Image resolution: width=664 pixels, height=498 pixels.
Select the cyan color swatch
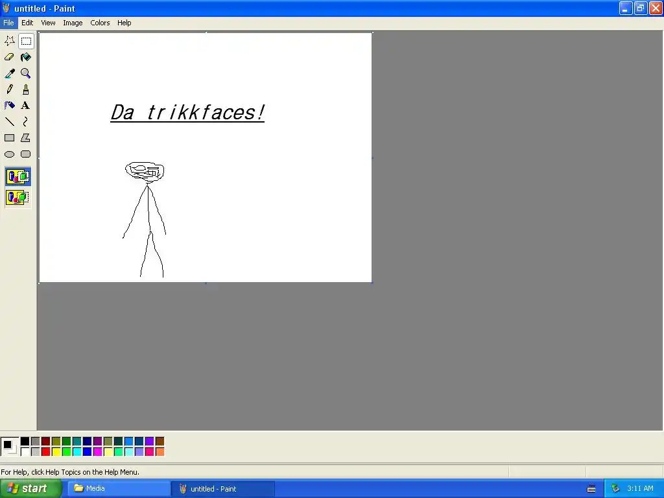[x=77, y=452]
